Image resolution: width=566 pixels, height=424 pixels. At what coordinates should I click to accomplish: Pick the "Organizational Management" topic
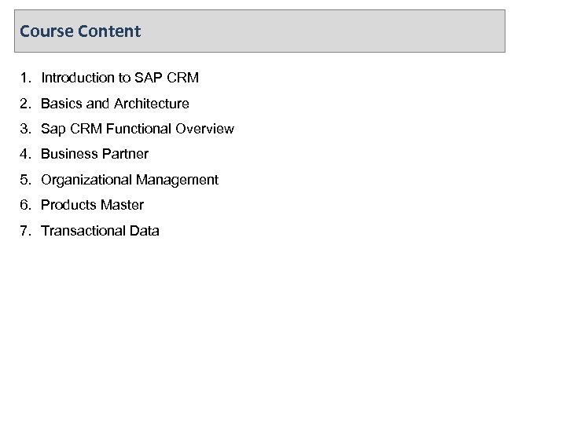click(x=130, y=180)
